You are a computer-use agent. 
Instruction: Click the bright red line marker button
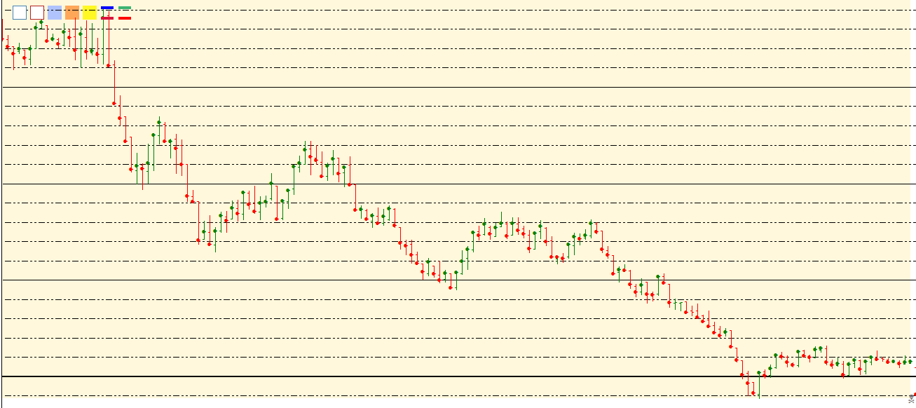125,18
